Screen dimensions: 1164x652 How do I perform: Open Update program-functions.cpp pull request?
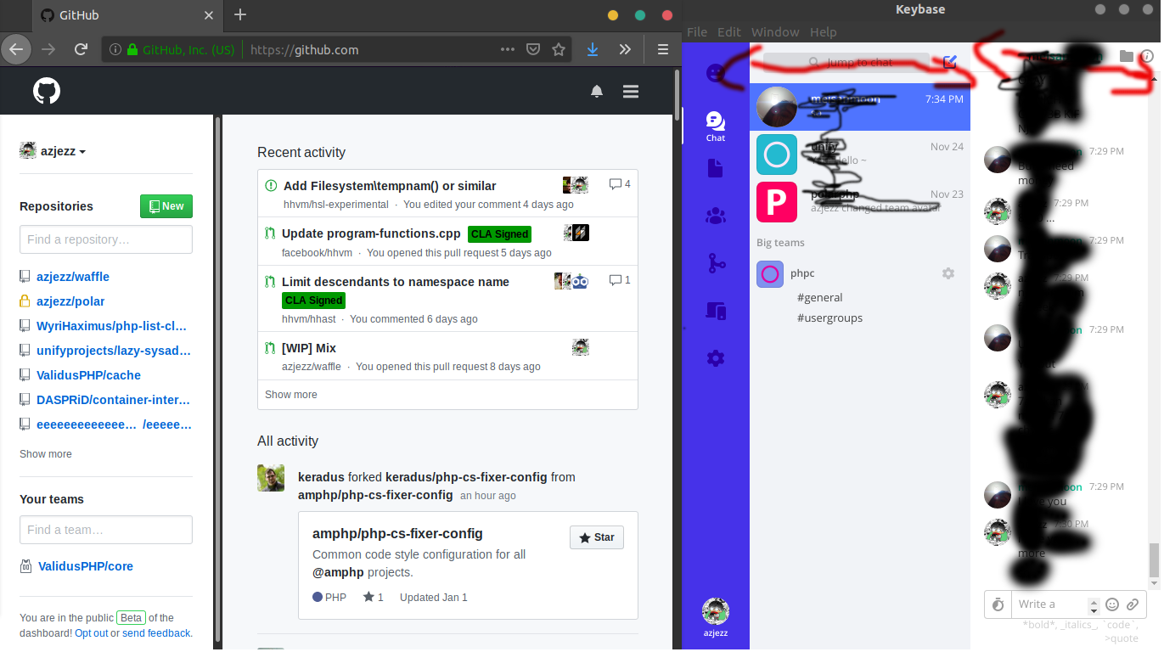point(371,233)
